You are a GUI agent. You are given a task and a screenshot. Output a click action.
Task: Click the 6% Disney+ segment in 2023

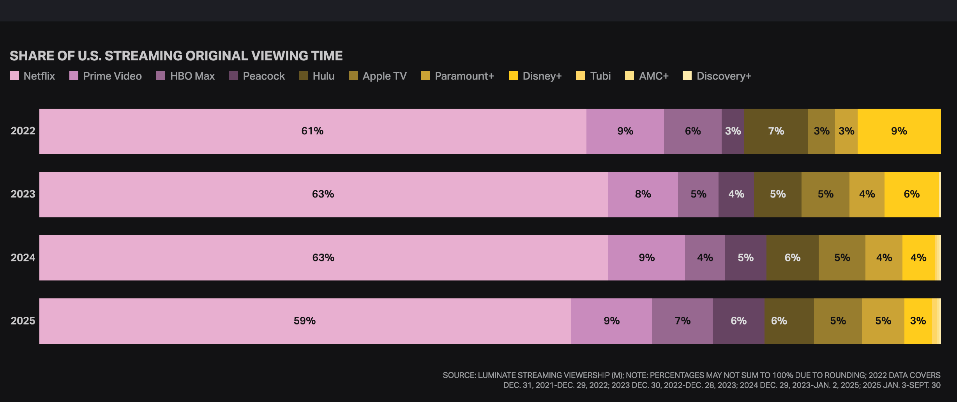[911, 194]
